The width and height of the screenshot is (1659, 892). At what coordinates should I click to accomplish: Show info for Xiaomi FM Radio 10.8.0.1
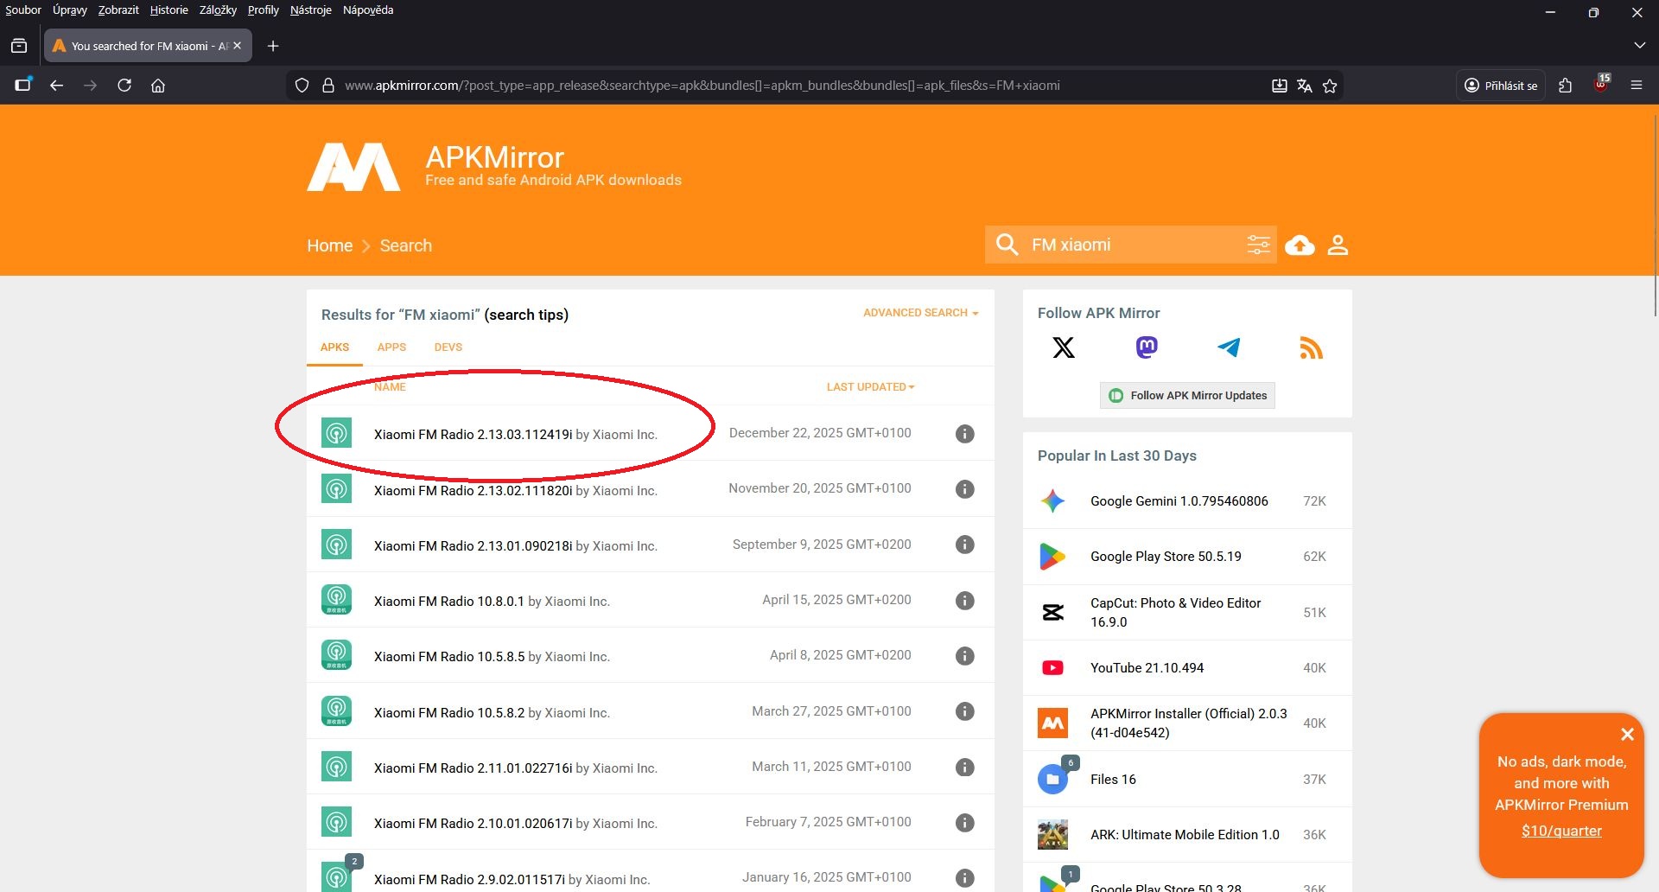pyautogui.click(x=965, y=601)
